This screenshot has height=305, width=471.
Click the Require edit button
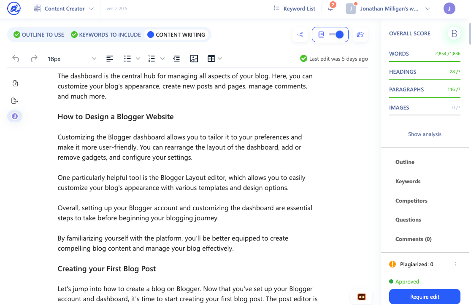424,297
